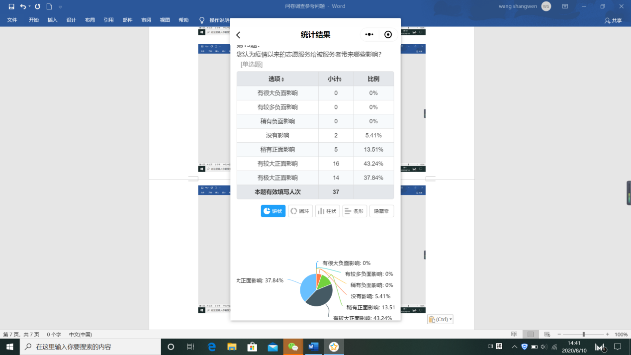Open the 插入 ribbon tab
The width and height of the screenshot is (631, 355).
(x=52, y=20)
